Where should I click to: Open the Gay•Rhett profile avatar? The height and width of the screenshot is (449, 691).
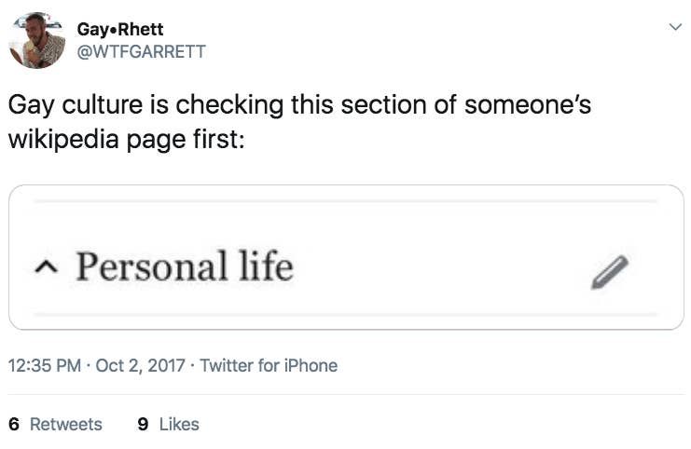click(x=37, y=40)
